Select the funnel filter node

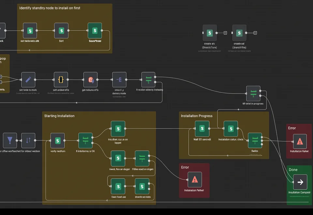10,140
